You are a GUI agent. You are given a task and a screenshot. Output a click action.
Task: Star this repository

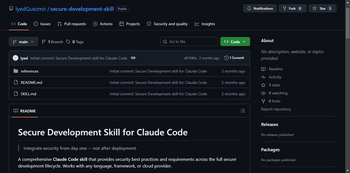click(x=323, y=9)
